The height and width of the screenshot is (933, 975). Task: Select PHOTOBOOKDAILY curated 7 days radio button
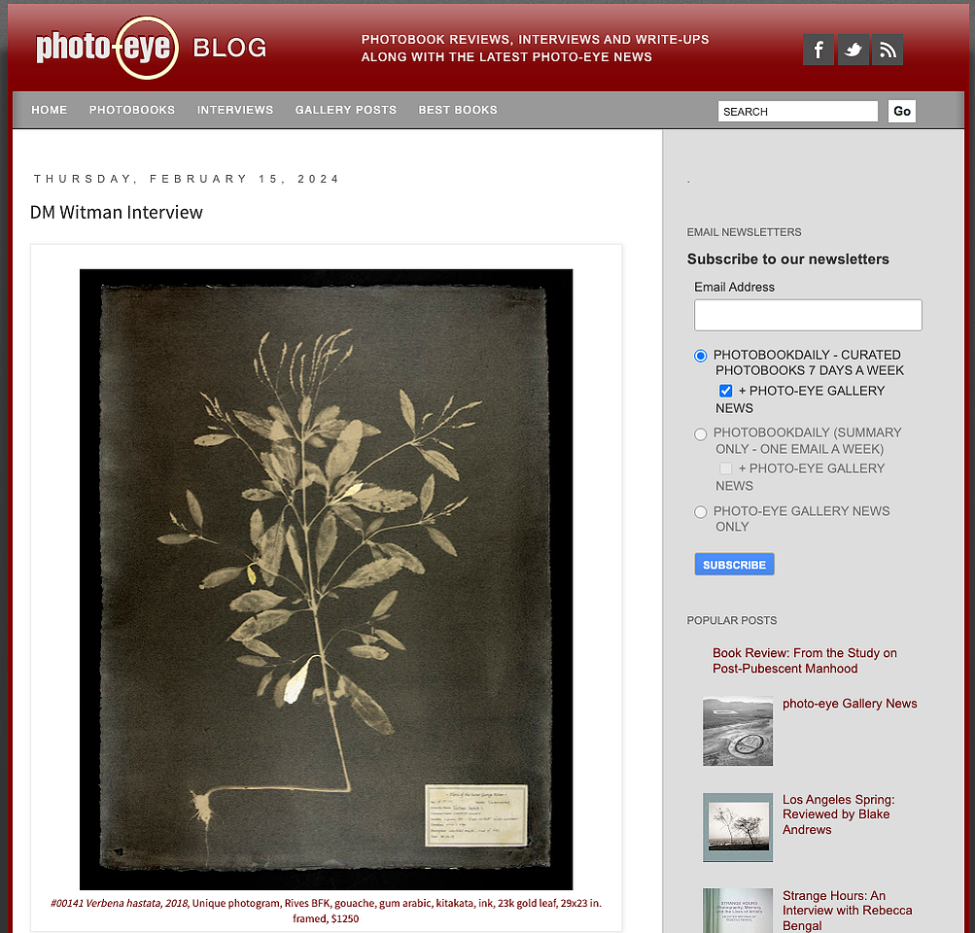point(700,356)
